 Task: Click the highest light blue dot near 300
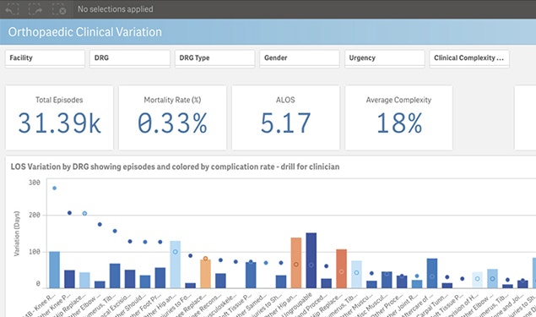pos(54,188)
